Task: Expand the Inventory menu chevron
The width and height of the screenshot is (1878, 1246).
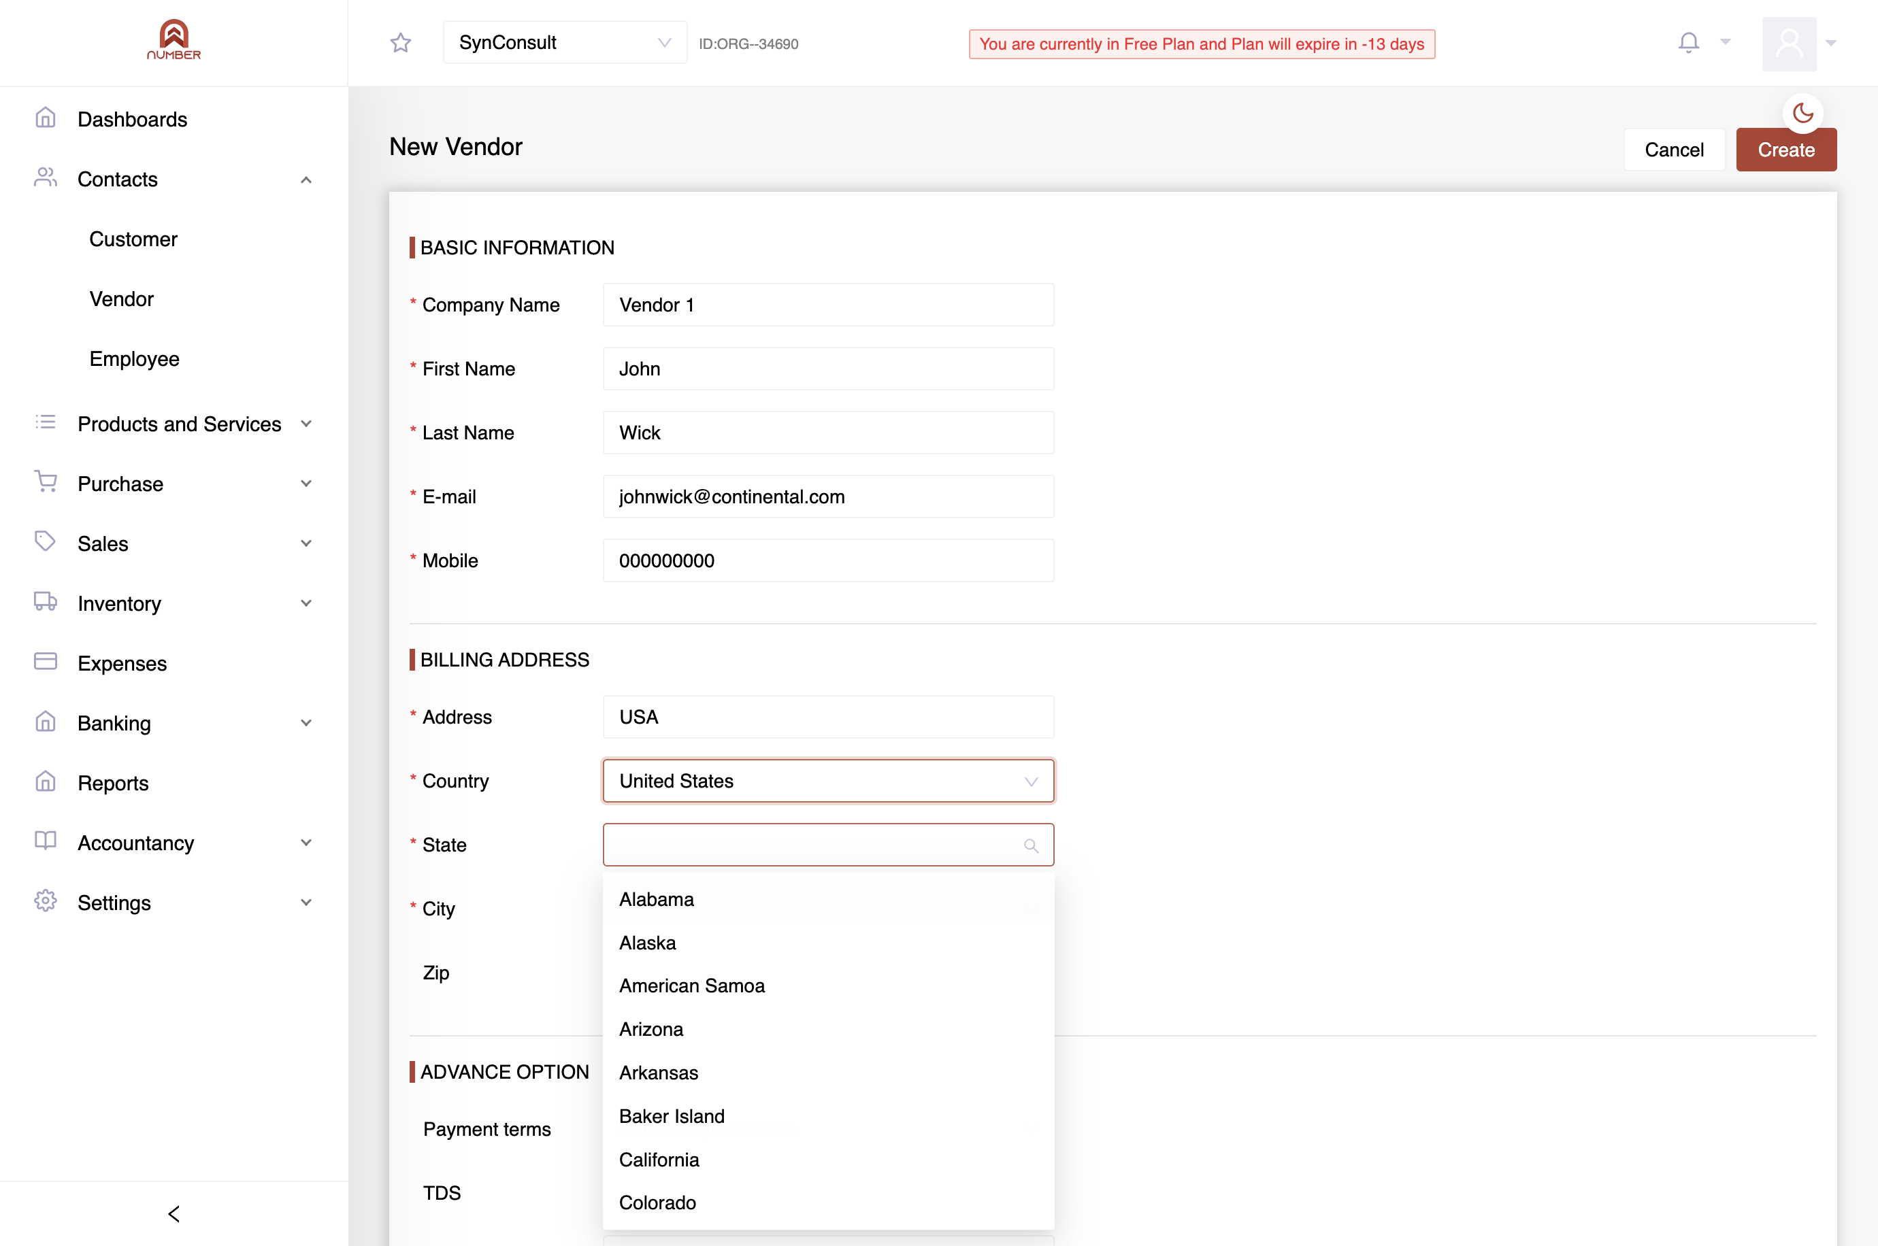Action: (x=306, y=603)
